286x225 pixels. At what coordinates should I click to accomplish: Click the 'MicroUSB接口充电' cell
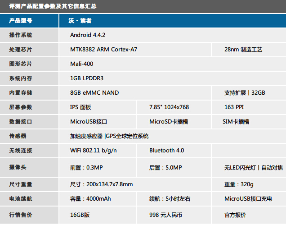248,199
